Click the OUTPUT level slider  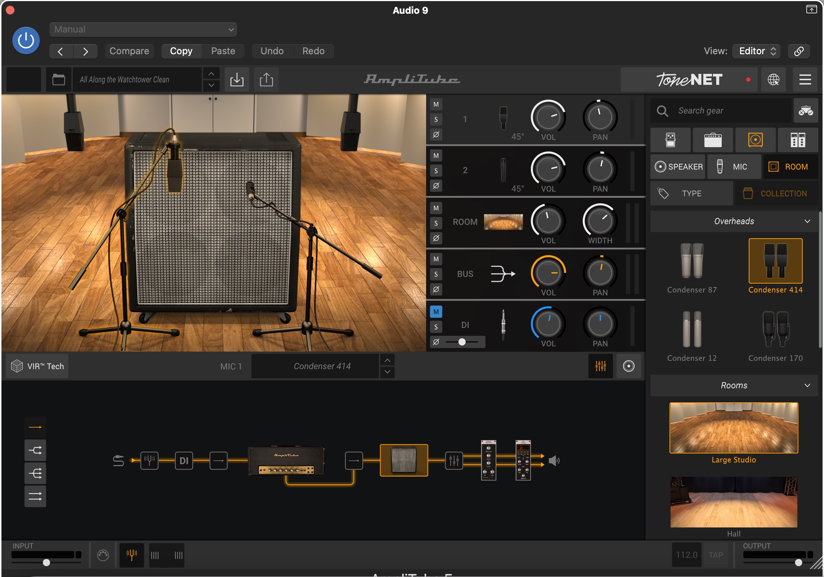(778, 563)
